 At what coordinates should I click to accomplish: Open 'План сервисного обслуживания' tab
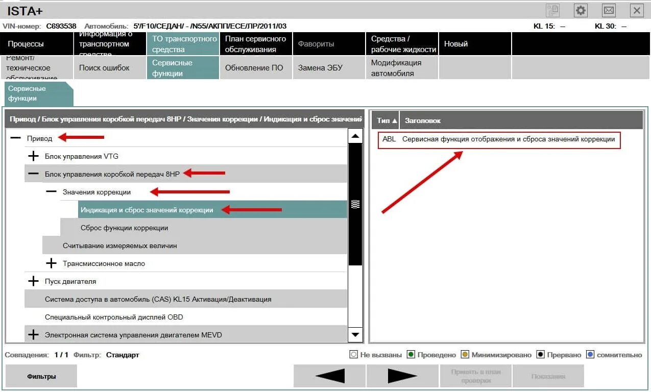pos(256,44)
